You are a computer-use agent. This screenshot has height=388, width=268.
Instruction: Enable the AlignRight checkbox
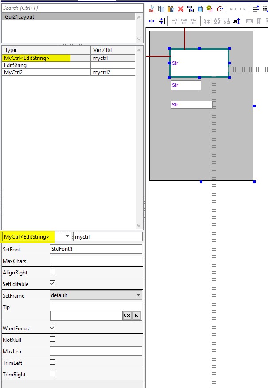pyautogui.click(x=53, y=272)
